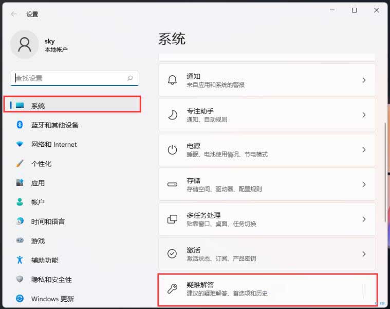This screenshot has width=390, height=309.
Task: Click the Network & Internet diamond icon
Action: coord(20,144)
